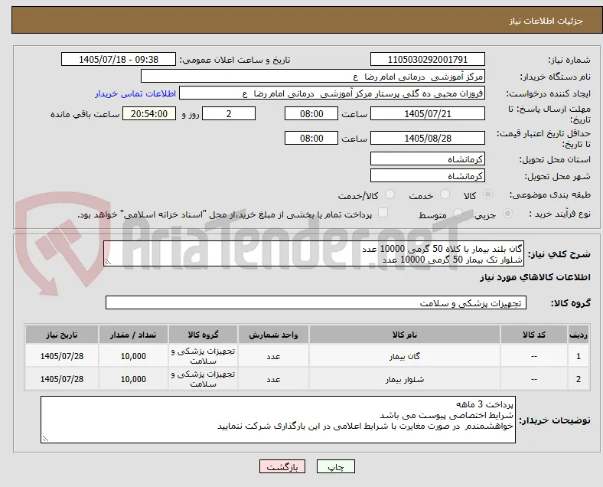This screenshot has width=603, height=487.
Task: Click the گروه کالا column header
Action: [x=203, y=335]
